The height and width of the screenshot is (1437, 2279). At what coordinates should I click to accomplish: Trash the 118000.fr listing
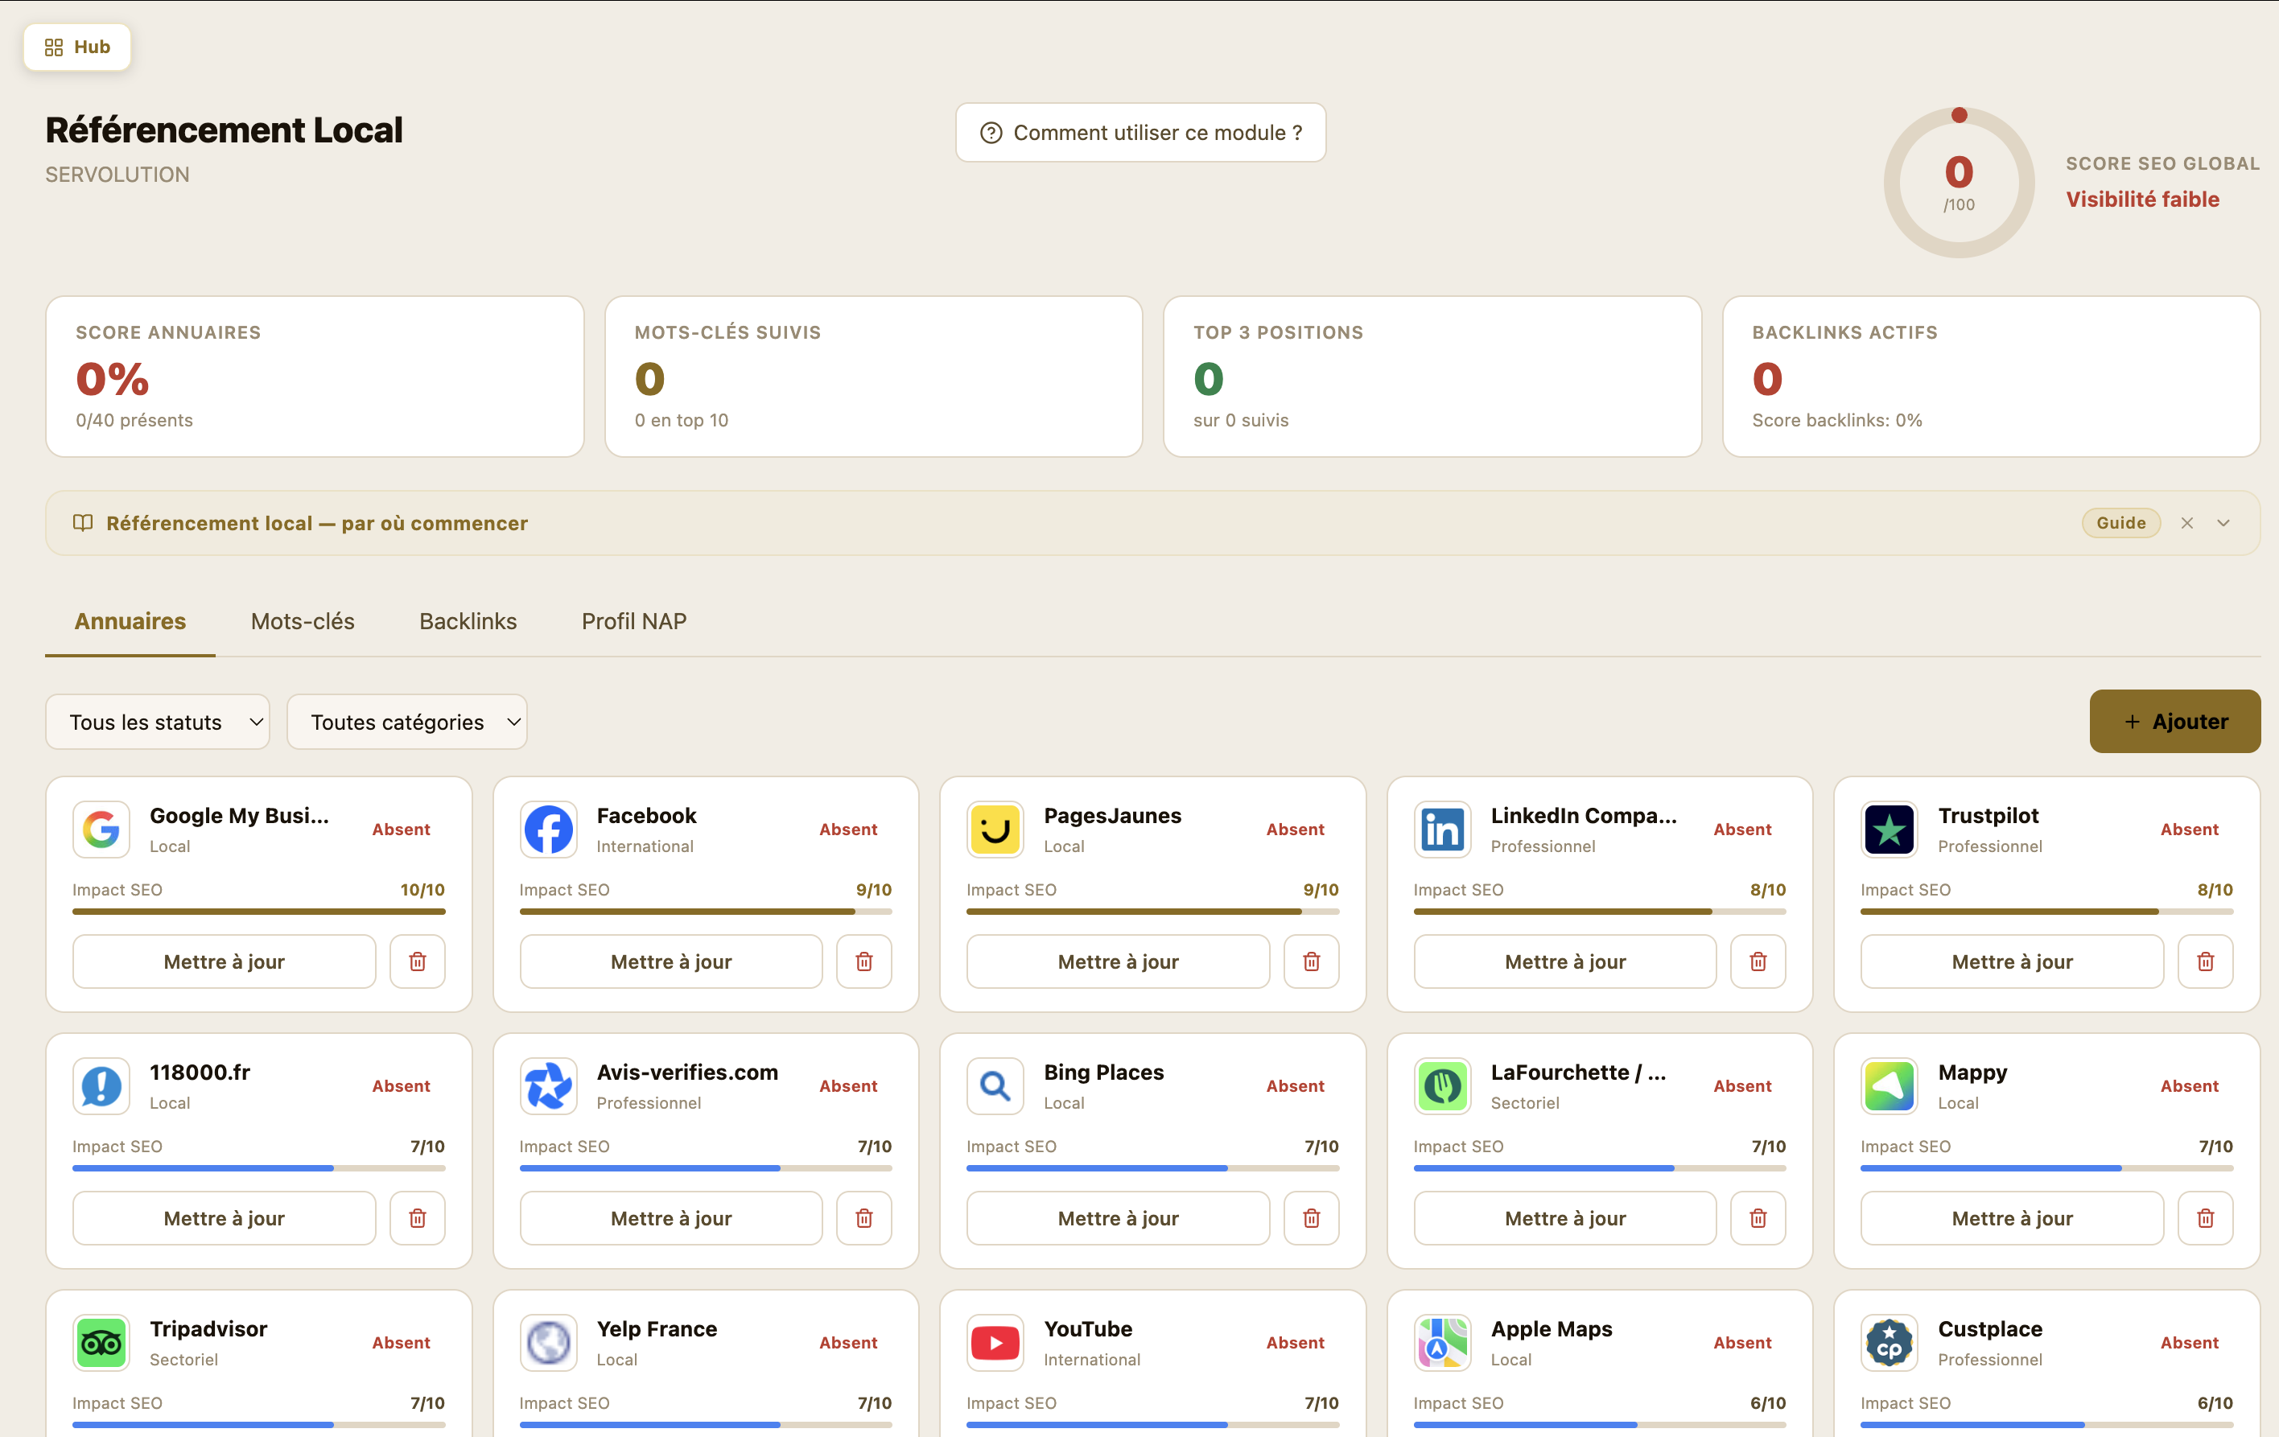point(418,1217)
